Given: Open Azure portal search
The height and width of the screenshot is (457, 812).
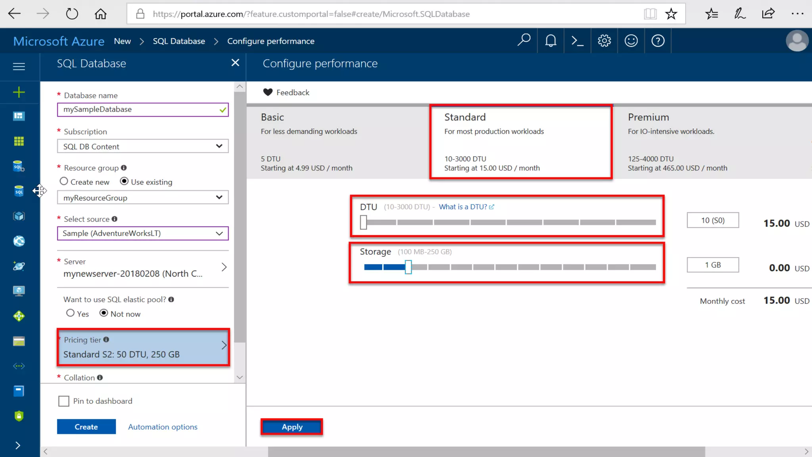Looking at the screenshot, I should (524, 40).
